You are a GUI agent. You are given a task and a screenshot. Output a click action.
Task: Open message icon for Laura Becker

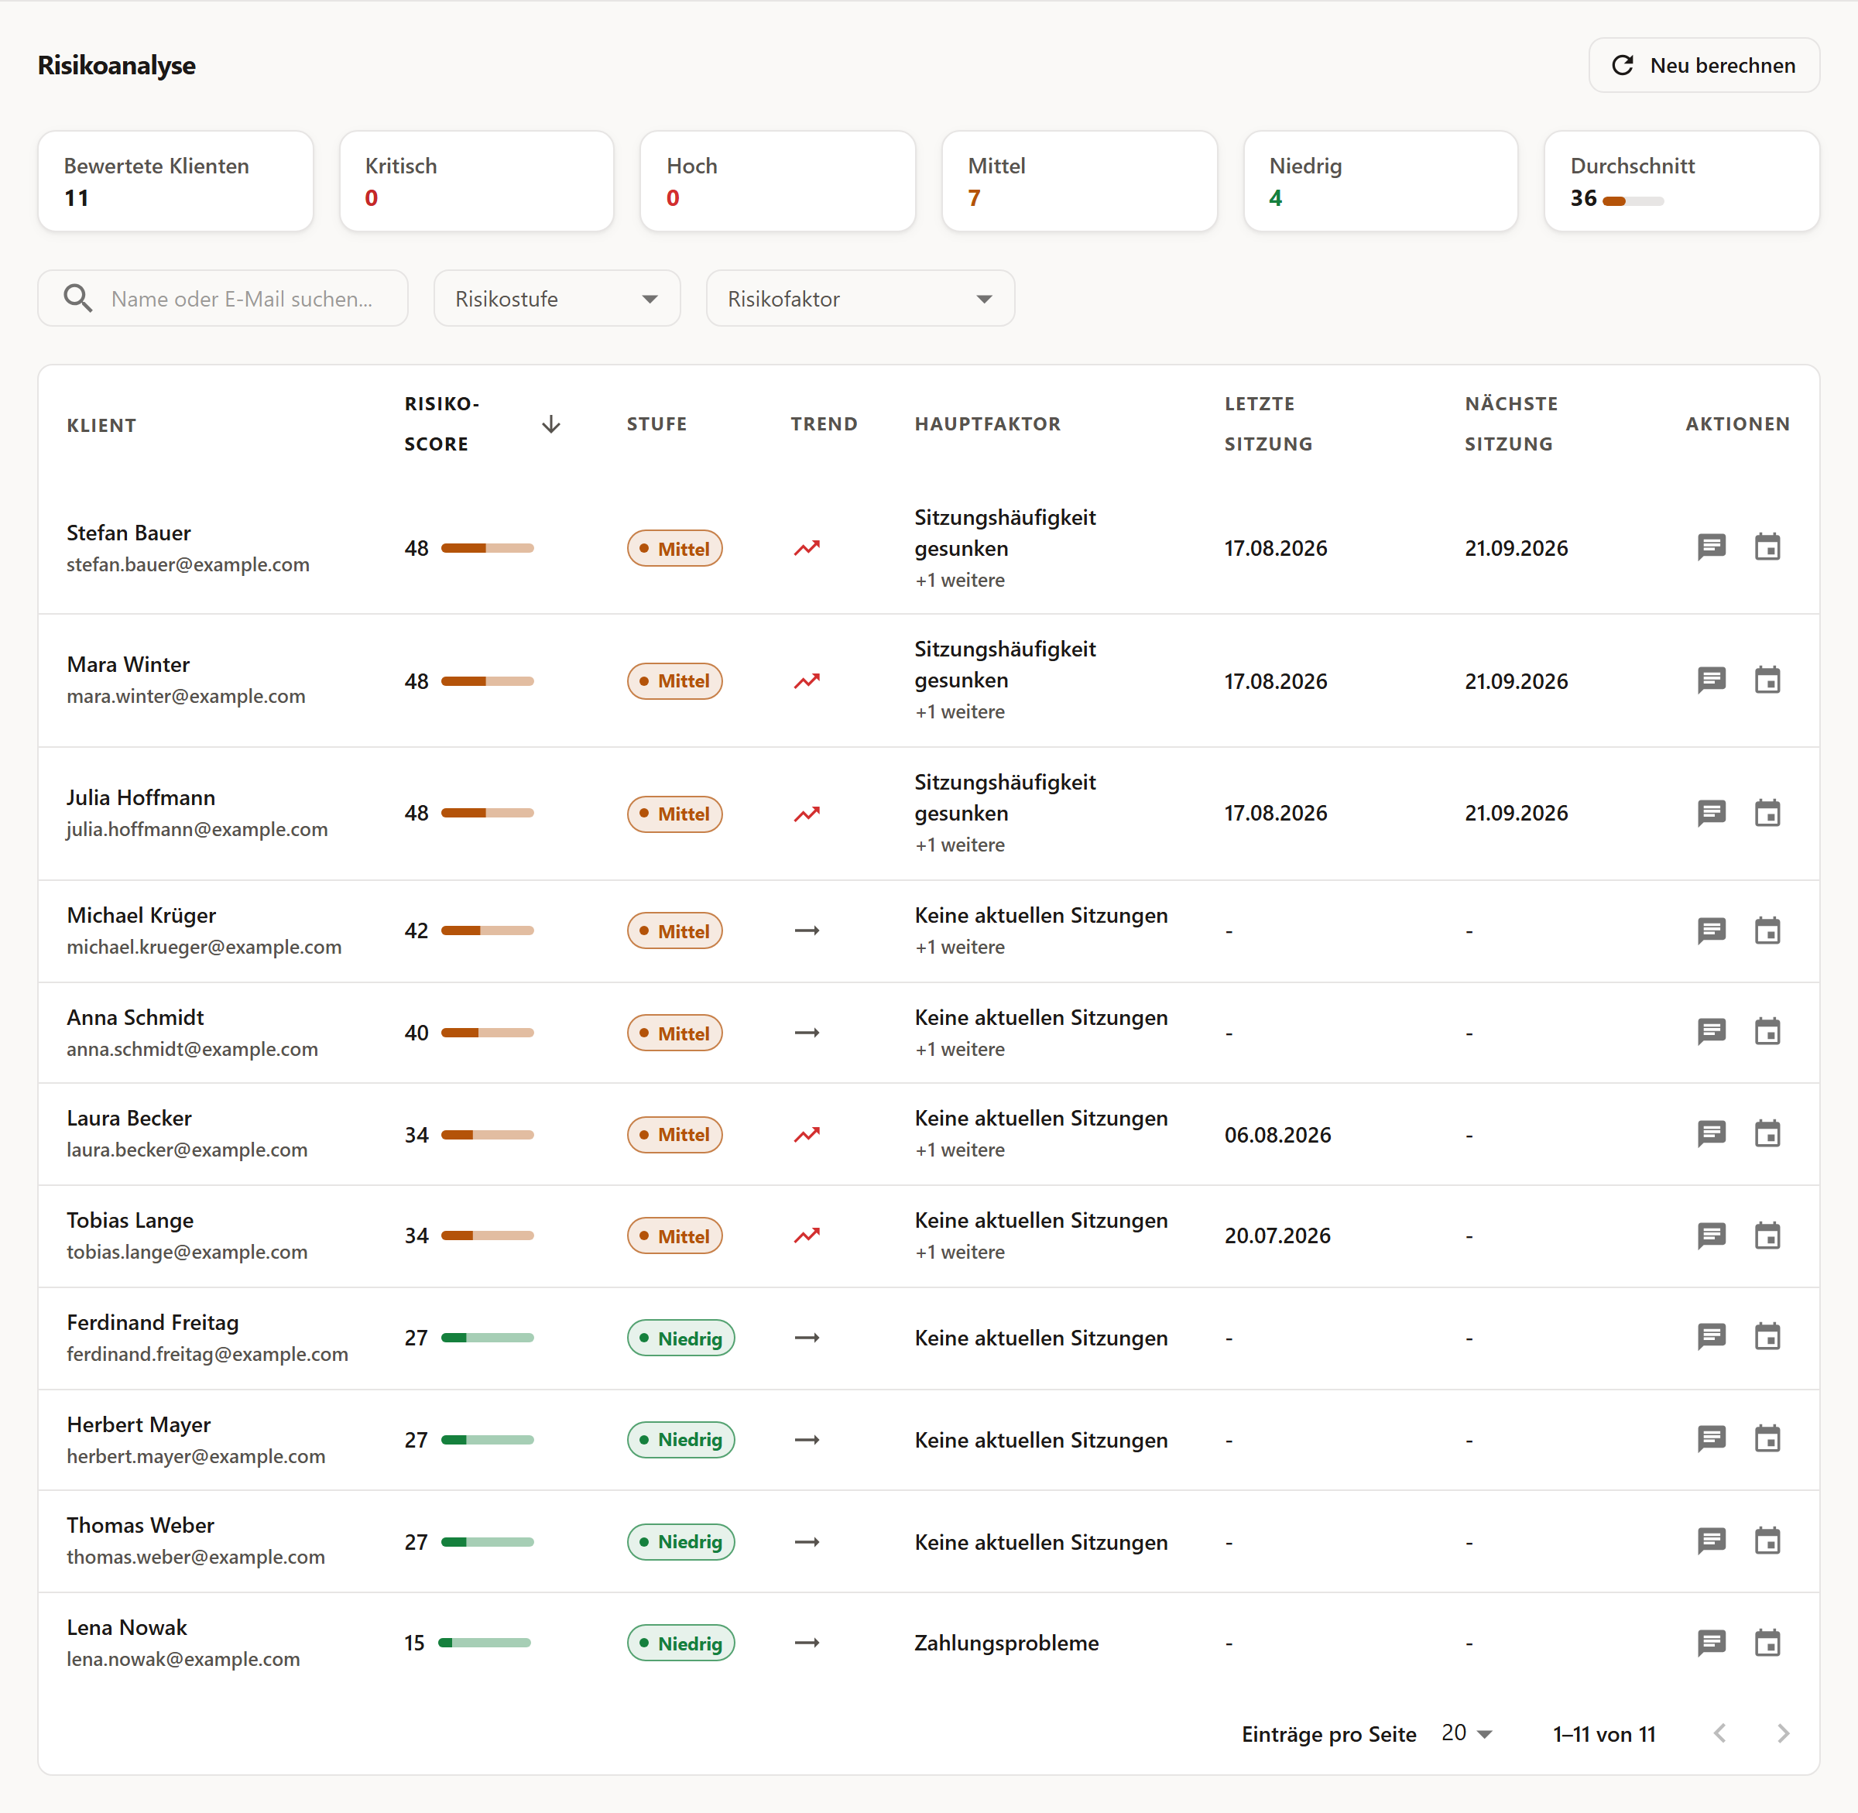(x=1712, y=1134)
